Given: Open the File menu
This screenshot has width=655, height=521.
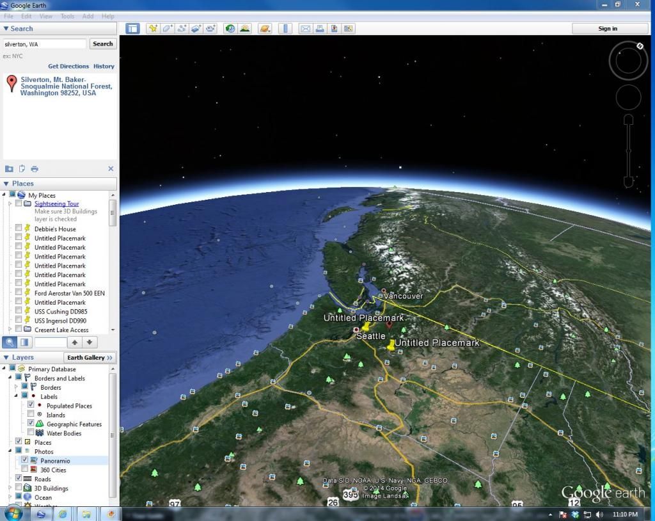Looking at the screenshot, I should tap(8, 16).
